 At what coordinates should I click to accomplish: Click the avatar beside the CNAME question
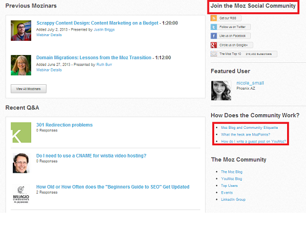point(21,163)
